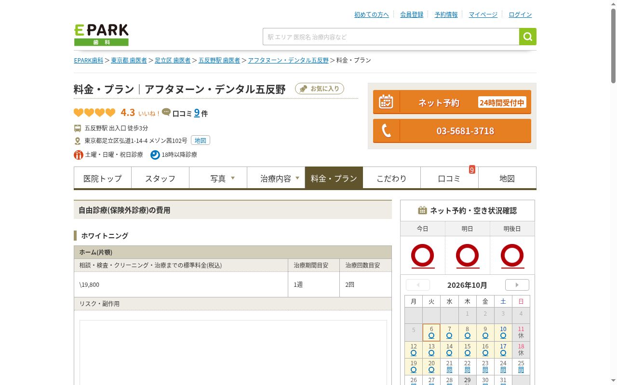The image size is (617, 385).
Task: Open the 地図 tab
Action: (507, 178)
